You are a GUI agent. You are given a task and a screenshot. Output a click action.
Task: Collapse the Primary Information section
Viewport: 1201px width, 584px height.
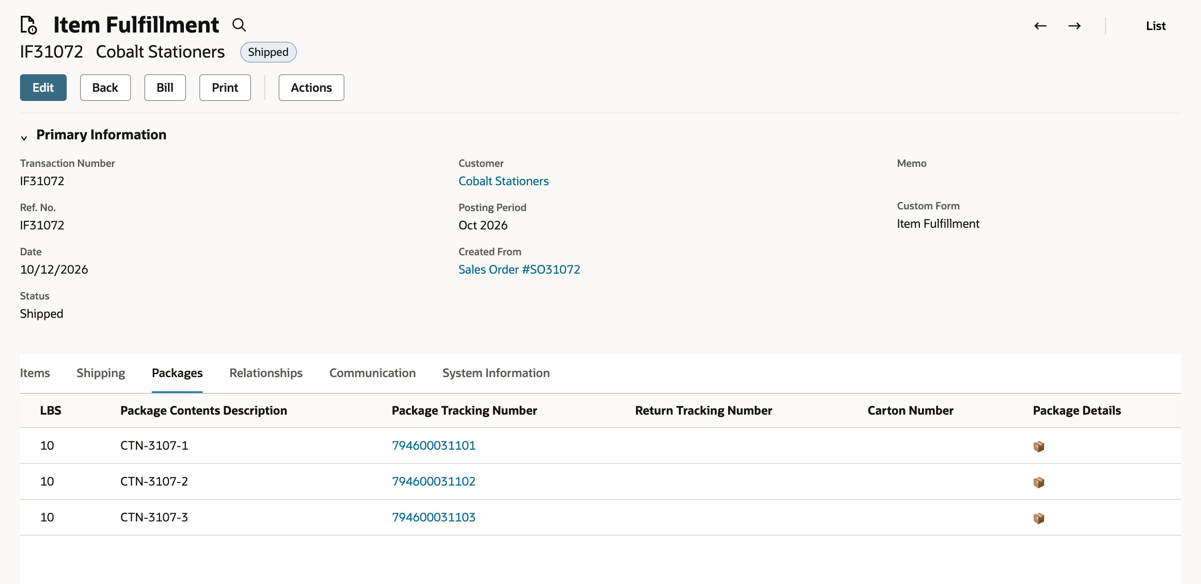24,138
